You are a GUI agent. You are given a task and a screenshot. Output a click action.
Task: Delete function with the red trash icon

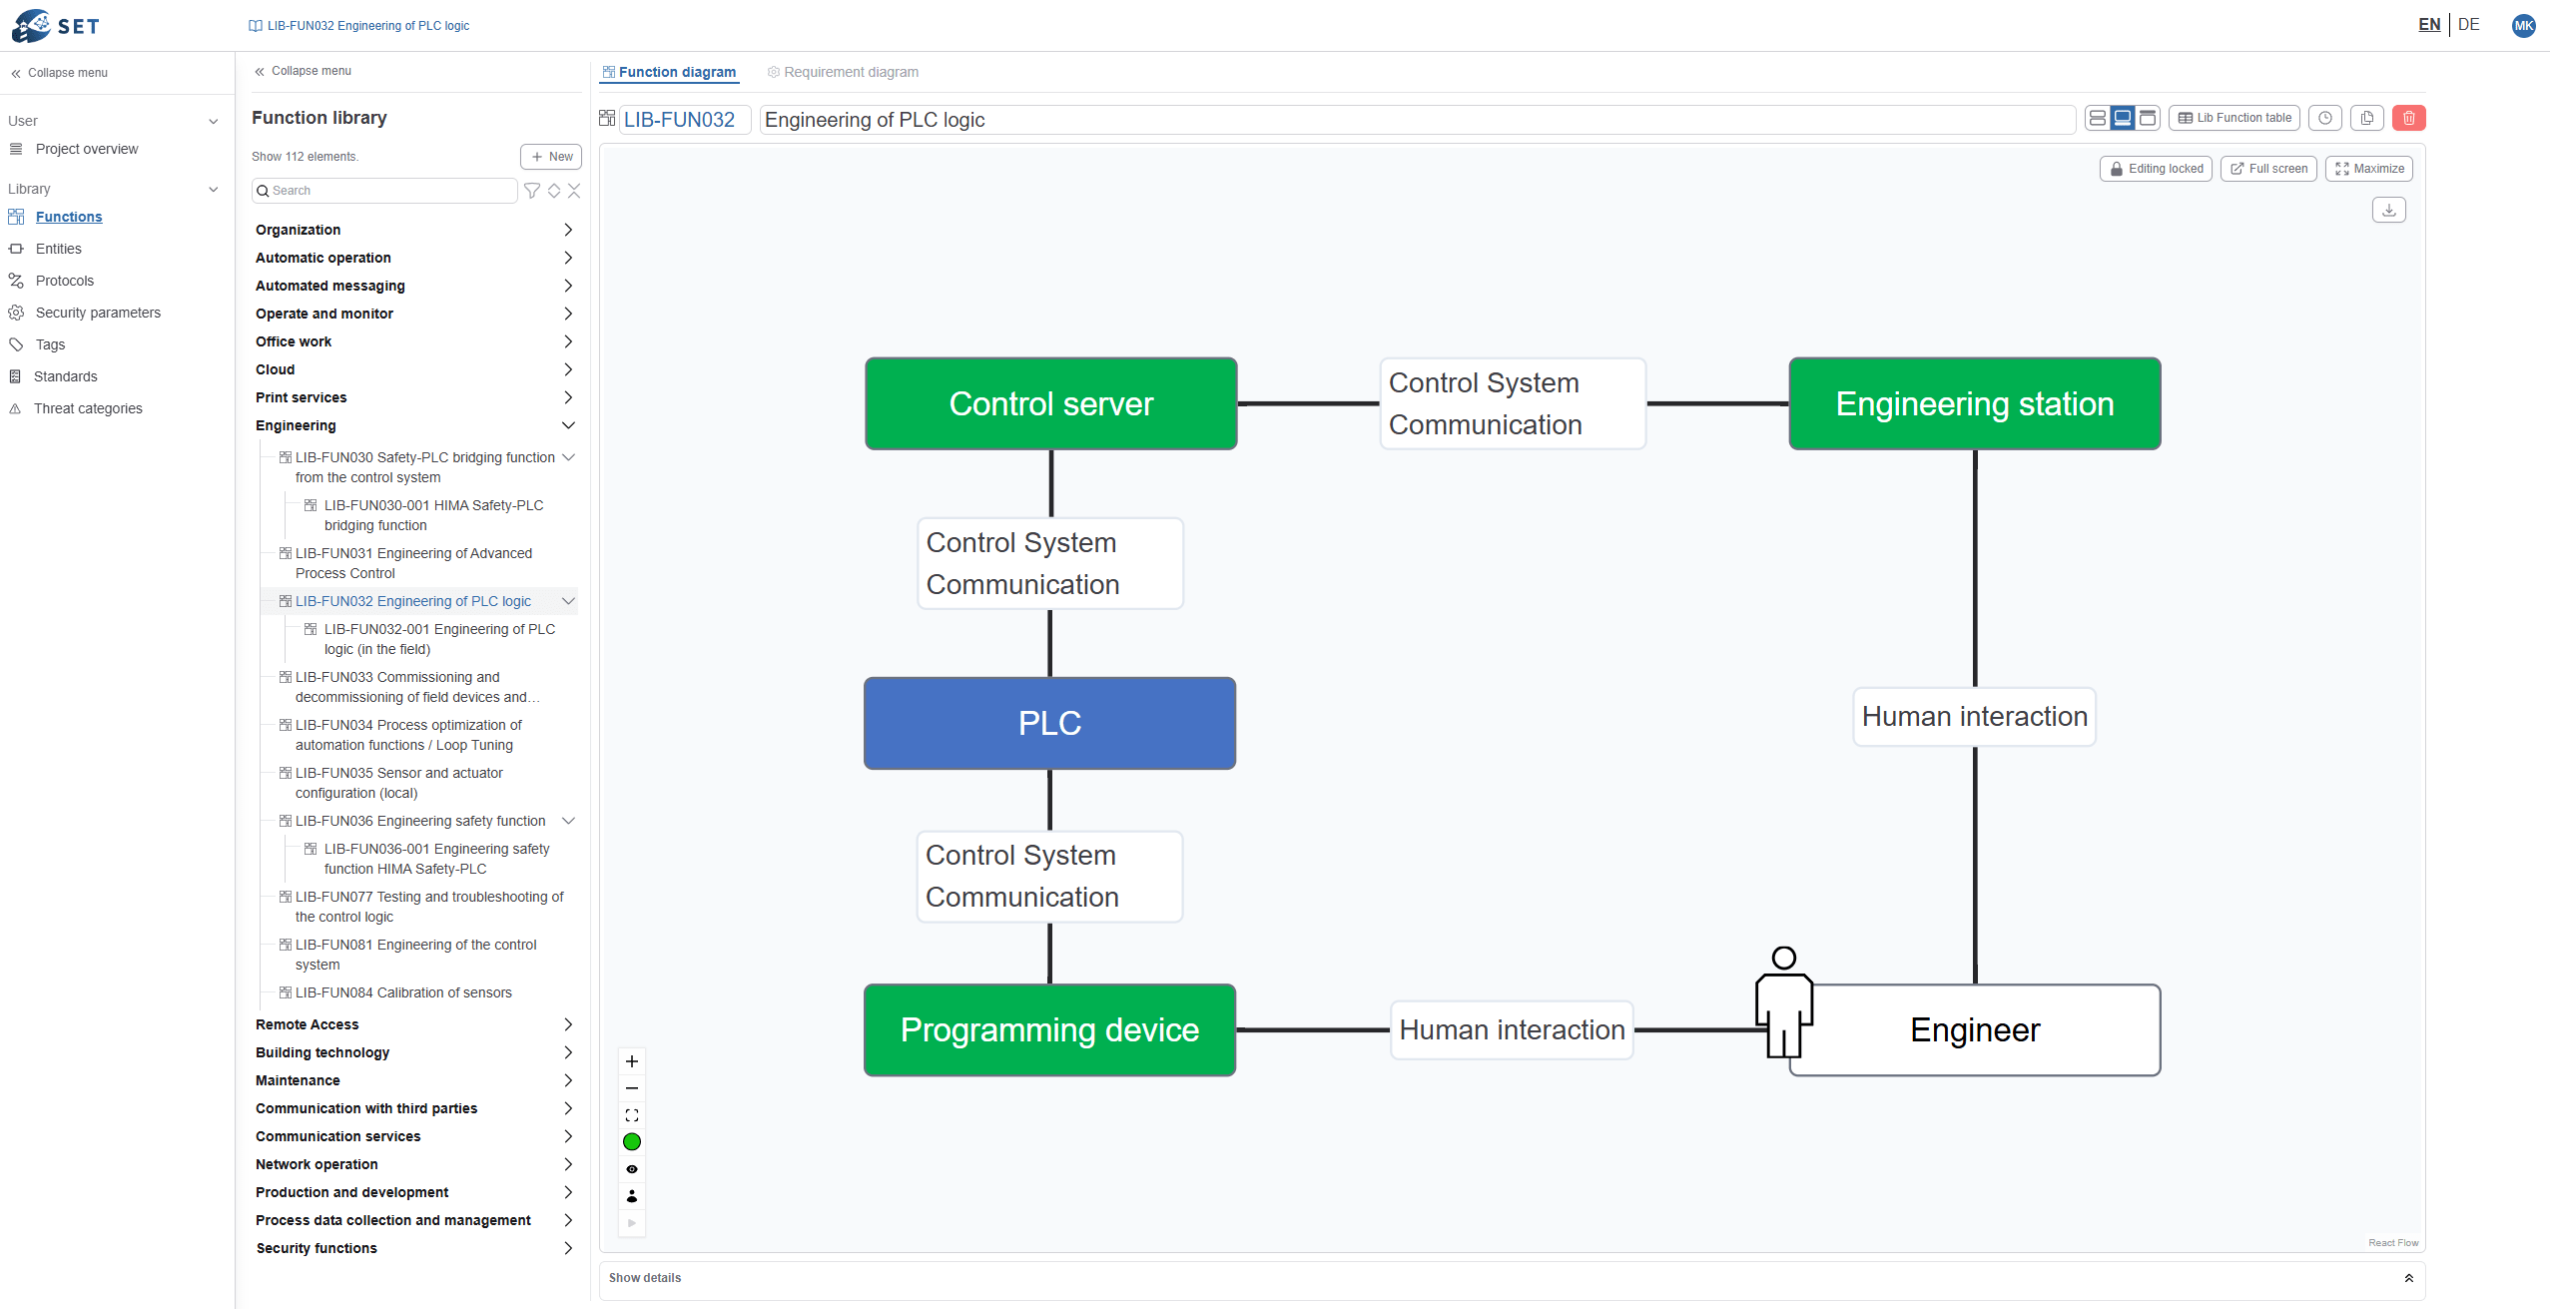[2409, 118]
